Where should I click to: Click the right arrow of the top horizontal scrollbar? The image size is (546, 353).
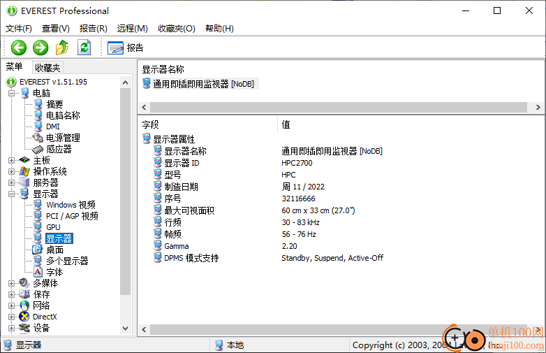click(538, 108)
